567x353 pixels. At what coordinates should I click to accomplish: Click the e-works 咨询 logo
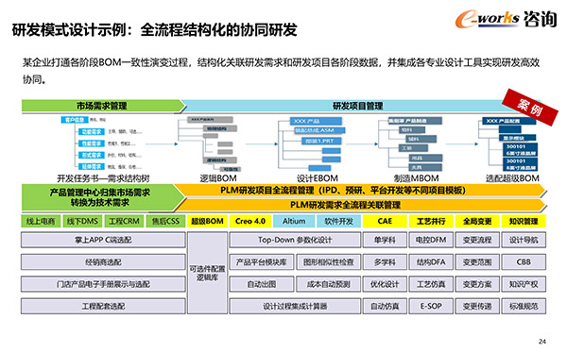click(506, 19)
